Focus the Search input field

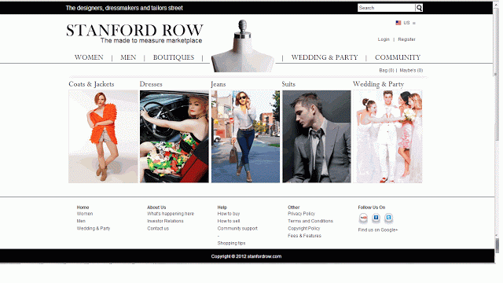(x=387, y=8)
